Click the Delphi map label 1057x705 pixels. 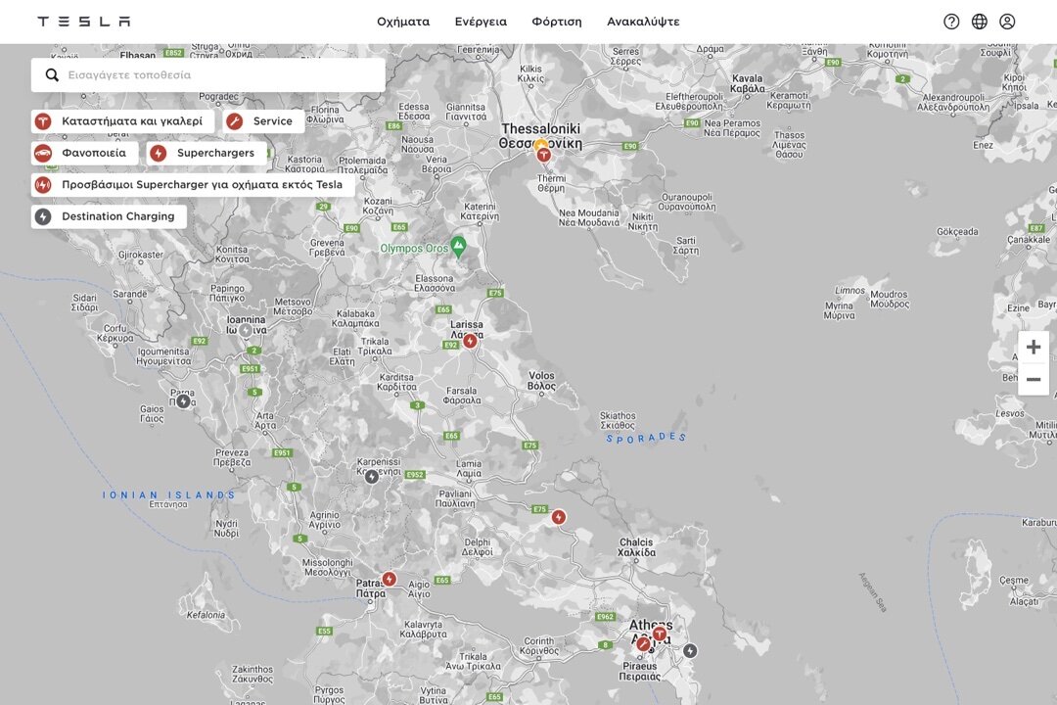tap(478, 547)
